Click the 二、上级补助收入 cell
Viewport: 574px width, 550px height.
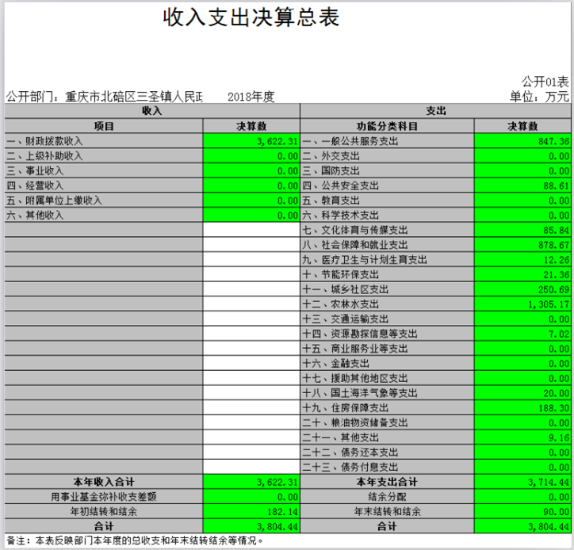pyautogui.click(x=104, y=156)
